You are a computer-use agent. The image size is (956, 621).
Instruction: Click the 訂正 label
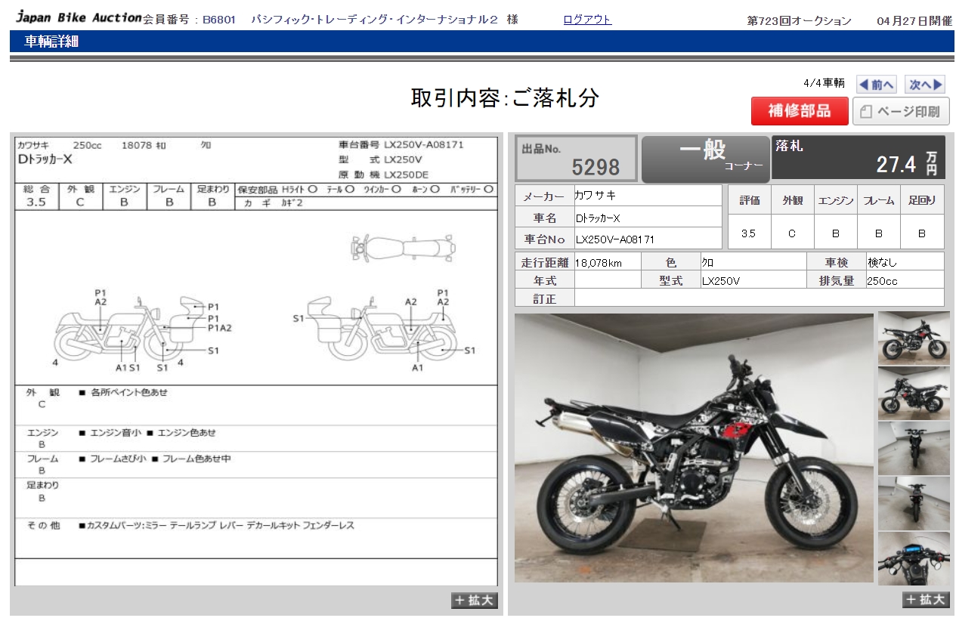[x=544, y=299]
